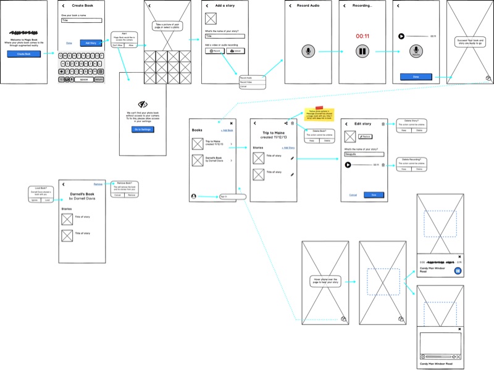494x370 pixels.
Task: Edit the second Title of story with pencil
Action: 292,175
